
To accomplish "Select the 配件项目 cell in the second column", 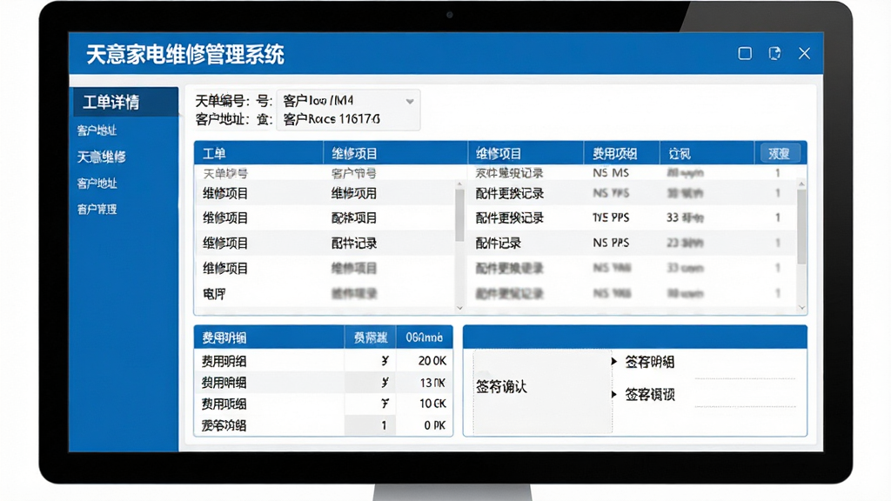I will click(354, 217).
